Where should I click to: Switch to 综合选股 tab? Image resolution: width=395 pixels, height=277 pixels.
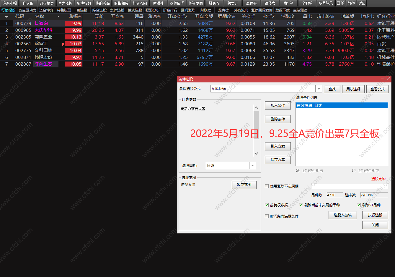pyautogui.click(x=99, y=10)
